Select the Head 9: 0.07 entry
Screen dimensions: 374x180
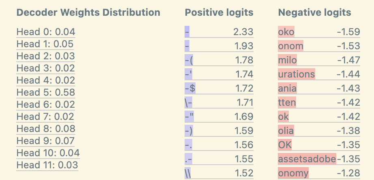tap(45, 141)
